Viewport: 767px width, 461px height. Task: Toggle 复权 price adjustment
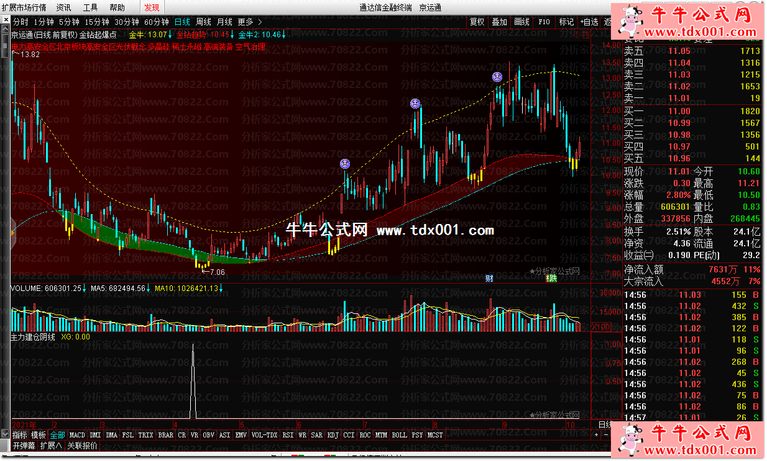coord(477,22)
